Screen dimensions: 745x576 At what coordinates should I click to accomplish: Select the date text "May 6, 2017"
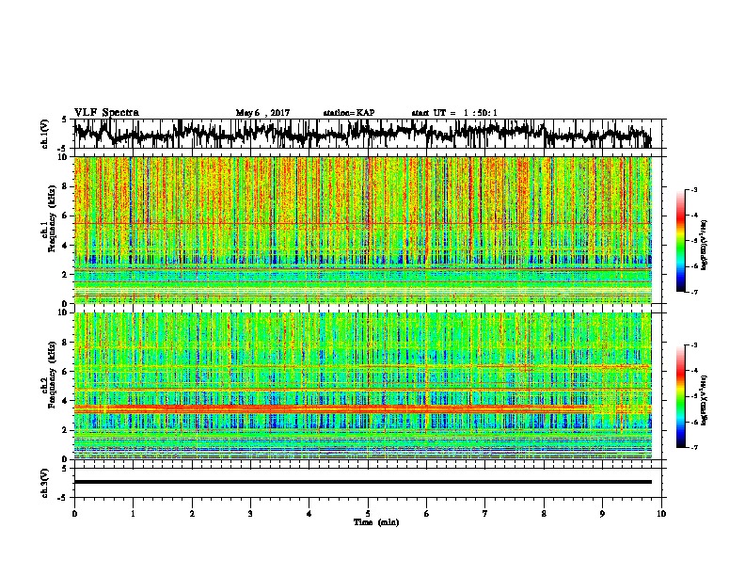[262, 113]
